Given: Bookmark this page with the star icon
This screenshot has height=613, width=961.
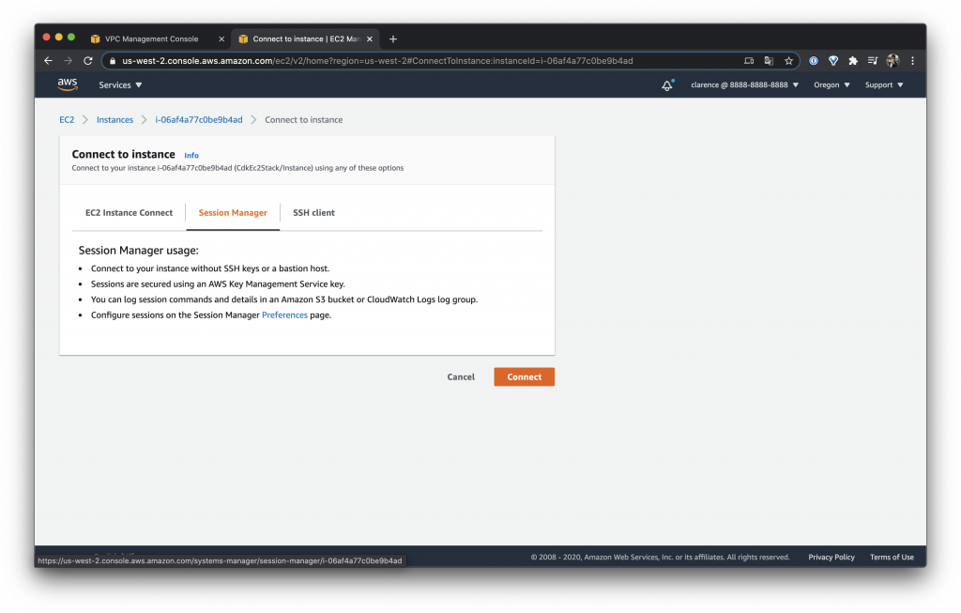Looking at the screenshot, I should click(x=788, y=61).
